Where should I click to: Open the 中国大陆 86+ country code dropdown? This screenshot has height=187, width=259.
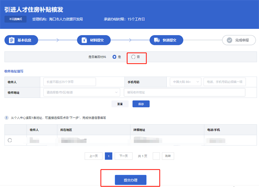pyautogui.click(x=185, y=82)
